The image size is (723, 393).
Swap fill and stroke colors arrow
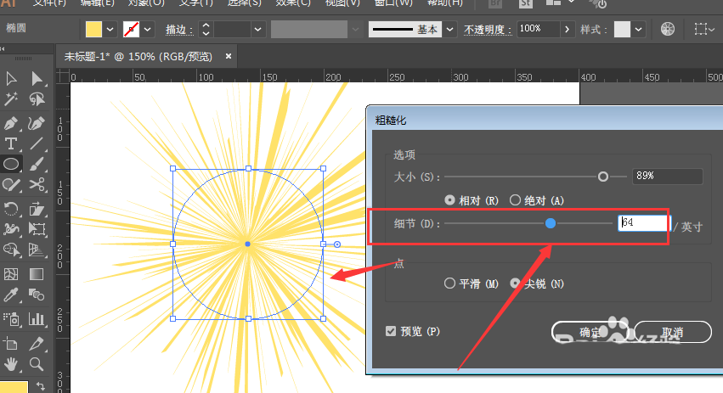click(41, 386)
